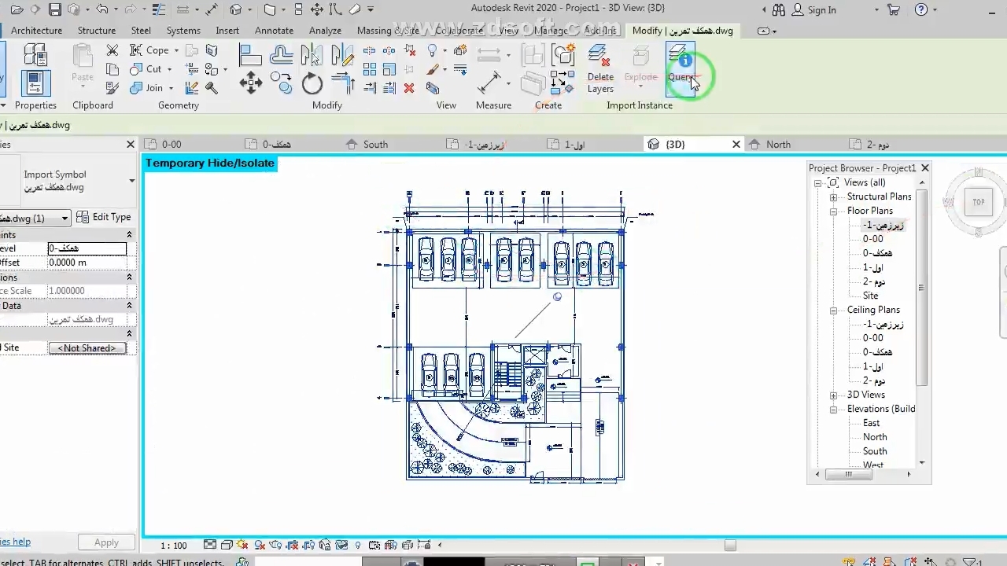This screenshot has width=1007, height=566.
Task: Click the ViewCube TOP face
Action: [978, 202]
